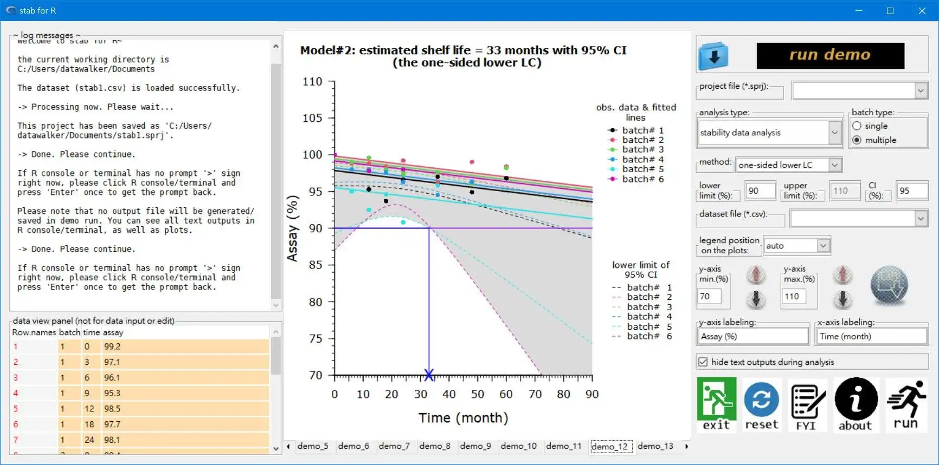Click the reset icon button
The height and width of the screenshot is (465, 939).
pos(762,405)
